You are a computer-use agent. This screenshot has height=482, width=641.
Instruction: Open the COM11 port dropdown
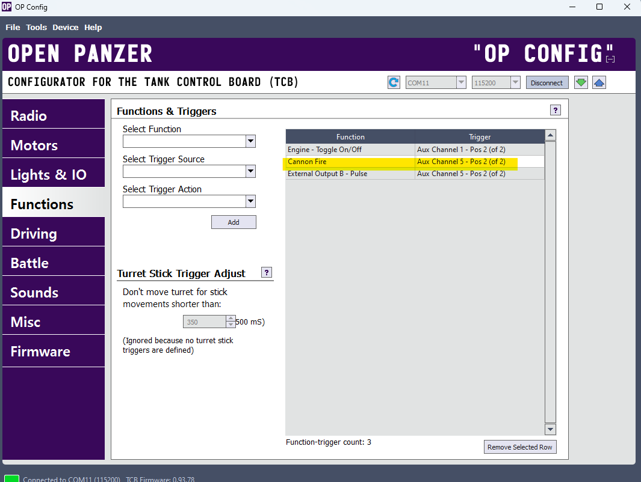tap(461, 82)
